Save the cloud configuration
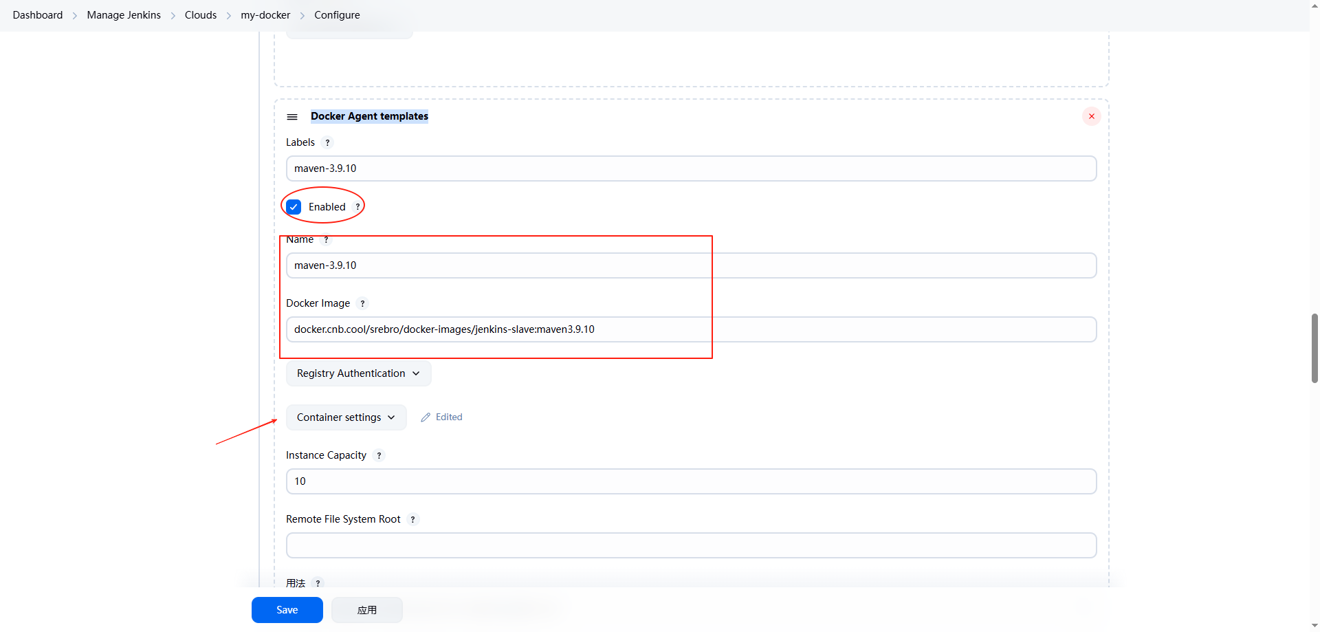Viewport: 1320px width, 632px height. [x=287, y=610]
